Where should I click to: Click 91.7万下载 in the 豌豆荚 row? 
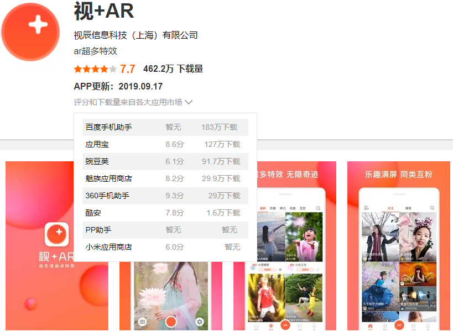click(221, 161)
